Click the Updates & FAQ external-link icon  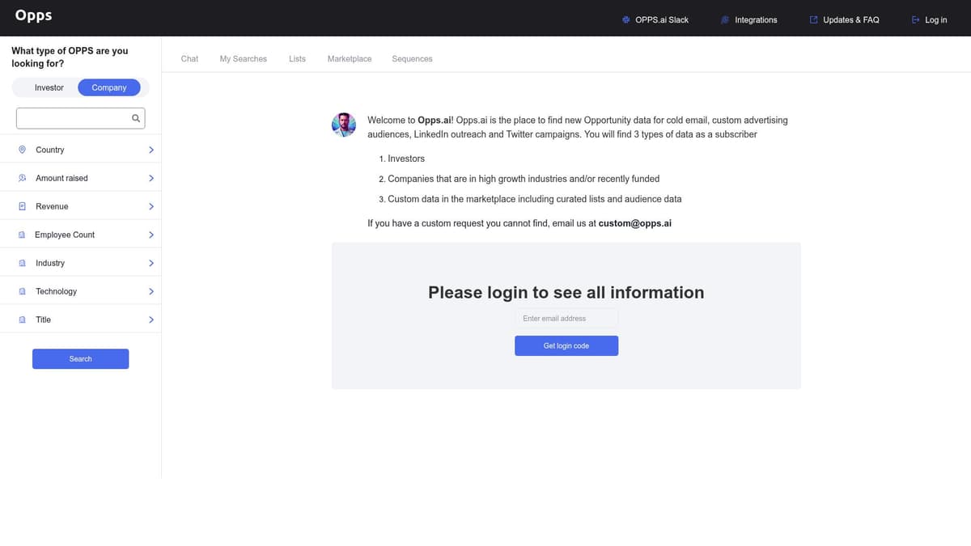tap(814, 19)
